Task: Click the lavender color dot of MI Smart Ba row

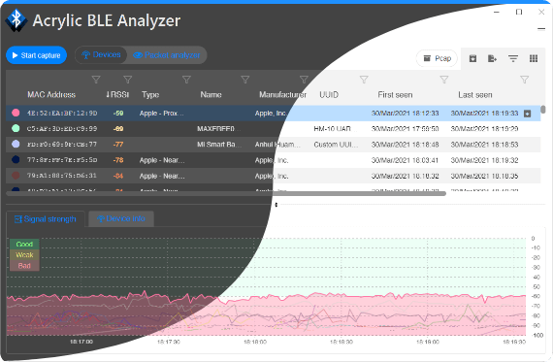Action: point(16,144)
